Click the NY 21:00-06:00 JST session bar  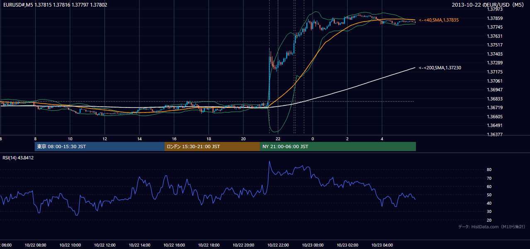pyautogui.click(x=338, y=146)
